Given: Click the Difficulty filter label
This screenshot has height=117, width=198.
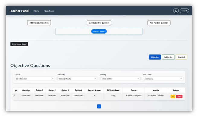Looking at the screenshot, I should click(x=61, y=75).
